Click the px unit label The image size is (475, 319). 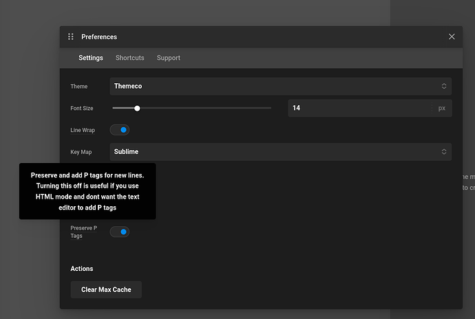(442, 109)
